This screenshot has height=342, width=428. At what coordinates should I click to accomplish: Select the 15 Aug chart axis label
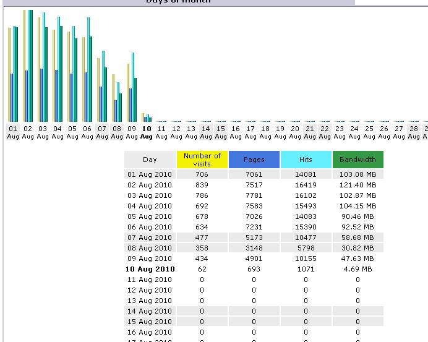pyautogui.click(x=221, y=132)
